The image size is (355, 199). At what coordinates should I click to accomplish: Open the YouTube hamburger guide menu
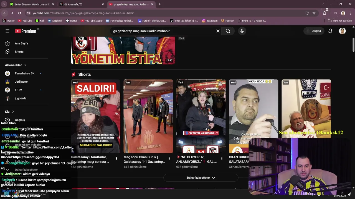coord(7,31)
